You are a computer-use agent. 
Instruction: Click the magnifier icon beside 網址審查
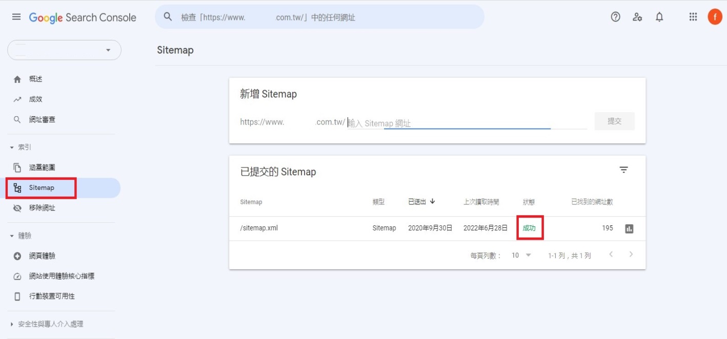coord(17,120)
